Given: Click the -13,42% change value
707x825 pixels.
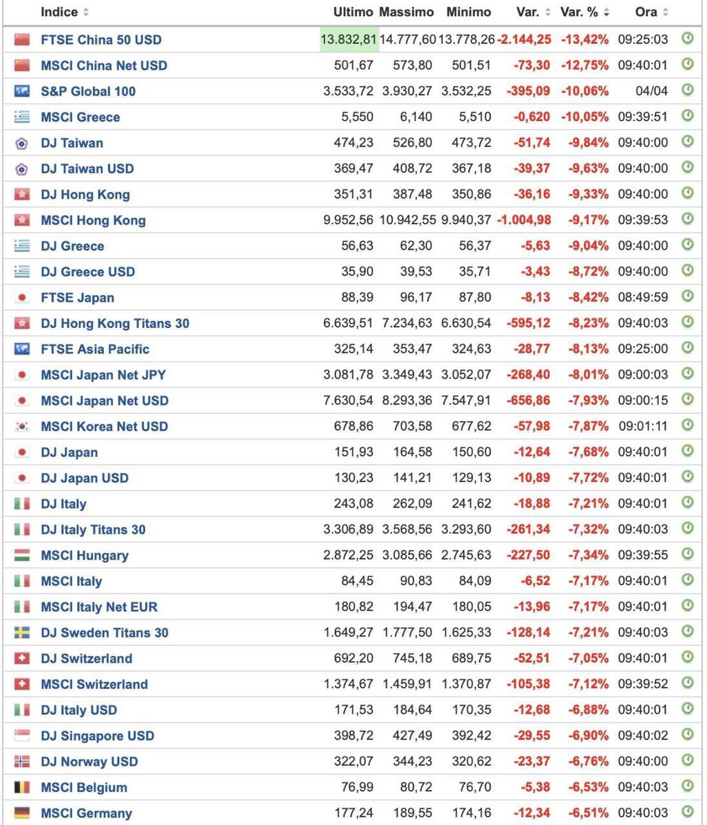Looking at the screenshot, I should click(x=585, y=40).
